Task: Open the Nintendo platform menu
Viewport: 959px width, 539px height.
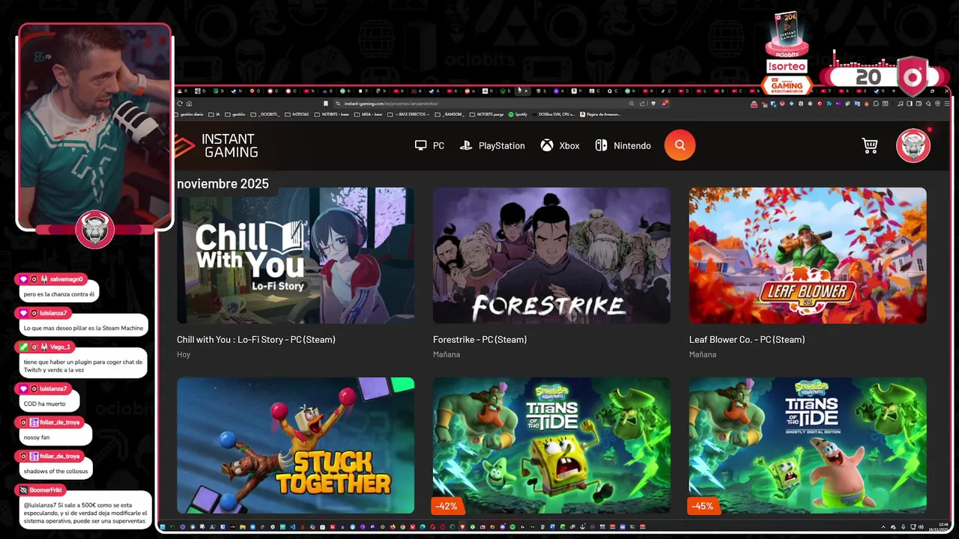Action: 623,145
